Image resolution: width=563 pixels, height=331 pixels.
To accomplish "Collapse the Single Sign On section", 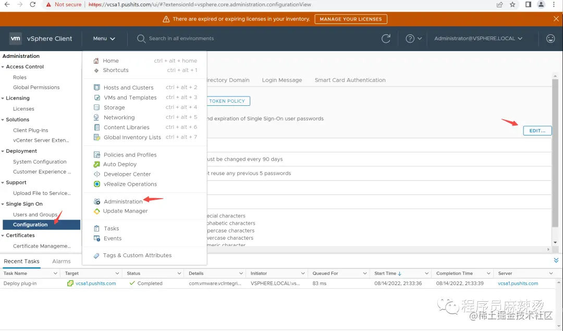I will coord(3,204).
